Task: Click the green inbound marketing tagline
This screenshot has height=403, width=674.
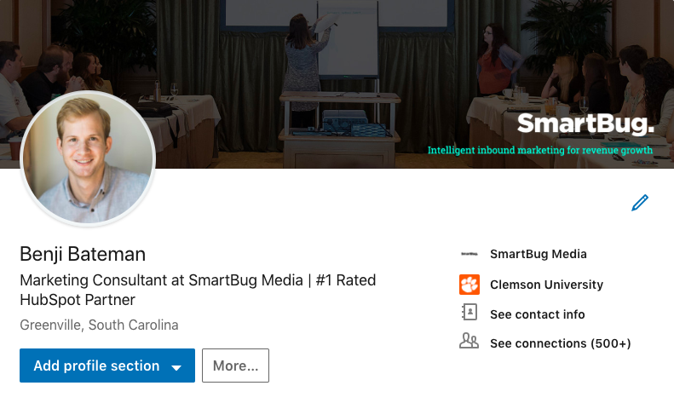Action: click(540, 150)
